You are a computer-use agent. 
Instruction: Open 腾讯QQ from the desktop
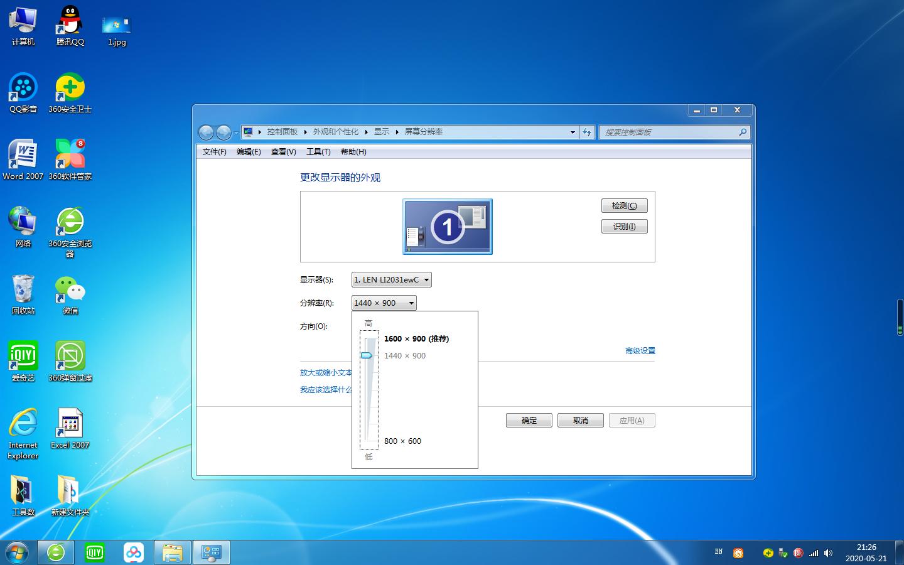point(70,19)
